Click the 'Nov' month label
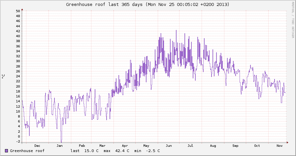This screenshot has width=296, height=156. [x=280, y=146]
